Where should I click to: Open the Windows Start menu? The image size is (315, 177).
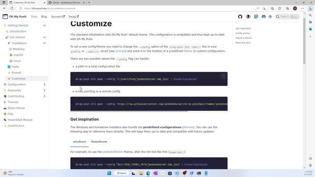tap(109, 173)
